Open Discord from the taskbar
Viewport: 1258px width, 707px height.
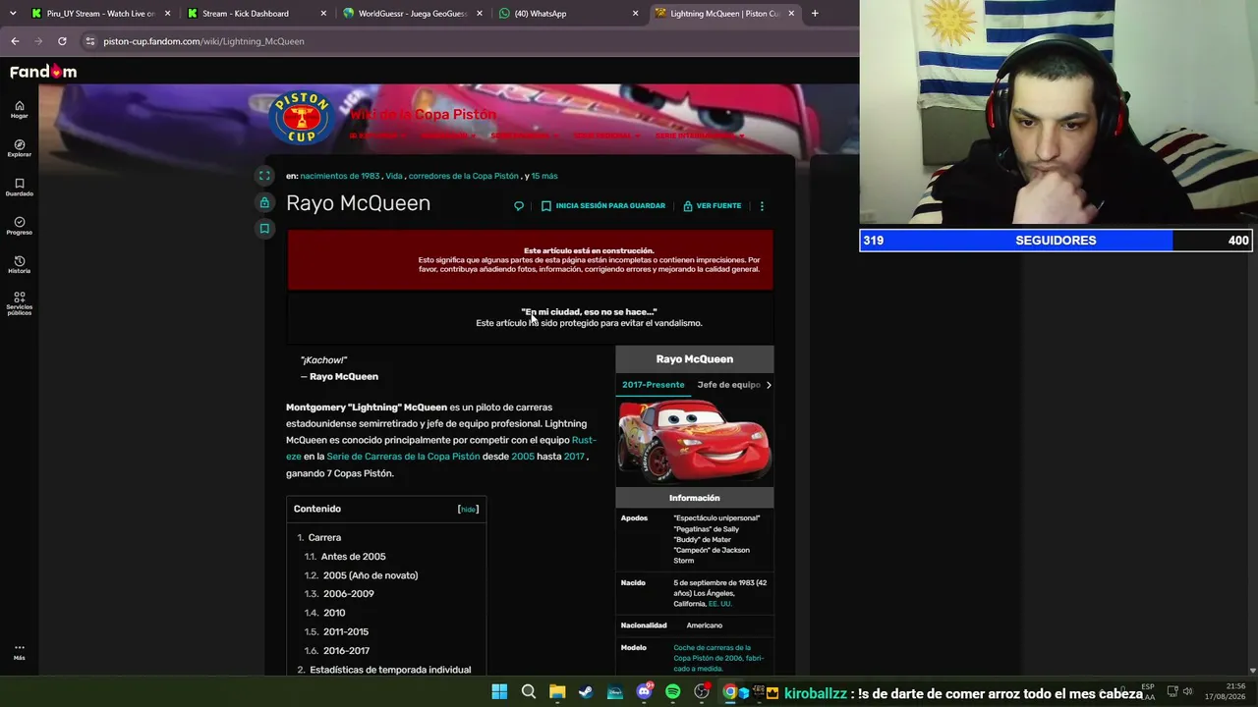pos(644,692)
